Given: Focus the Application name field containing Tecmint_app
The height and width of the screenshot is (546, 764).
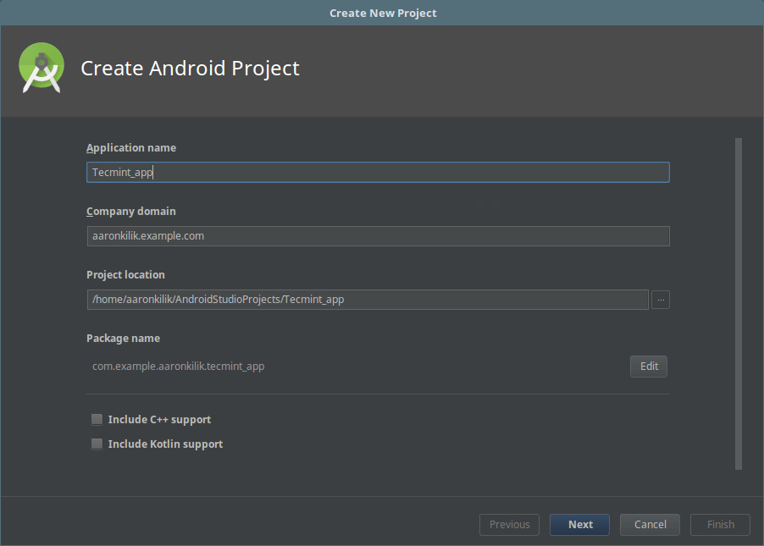Looking at the screenshot, I should [x=378, y=173].
